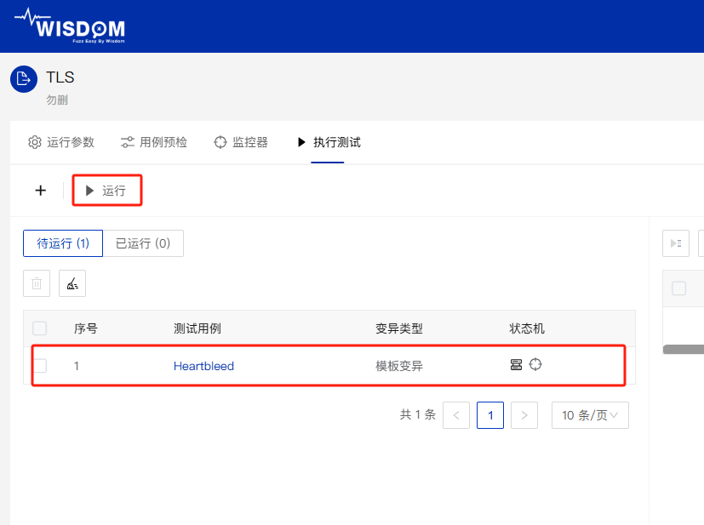Image resolution: width=704 pixels, height=525 pixels.
Task: Open the Heartbleed test case link
Action: (x=203, y=366)
